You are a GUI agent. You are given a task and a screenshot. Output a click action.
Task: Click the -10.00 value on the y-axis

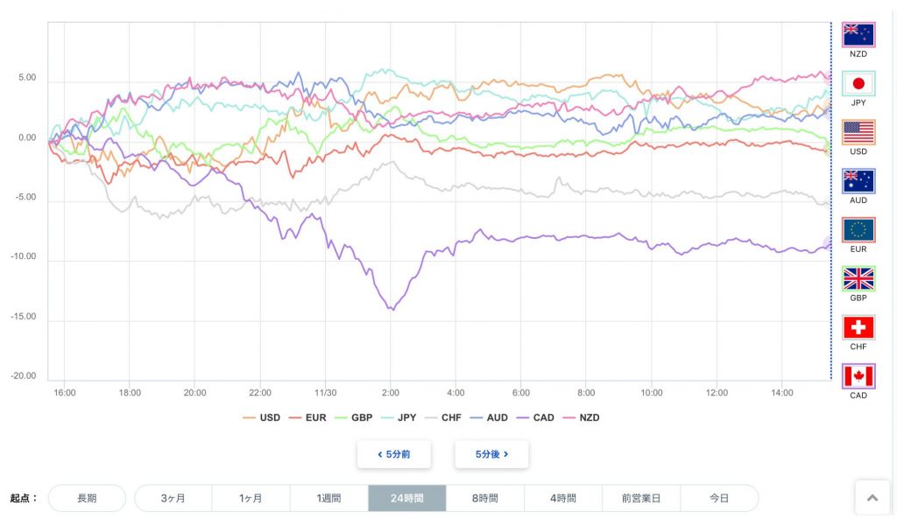pyautogui.click(x=23, y=256)
